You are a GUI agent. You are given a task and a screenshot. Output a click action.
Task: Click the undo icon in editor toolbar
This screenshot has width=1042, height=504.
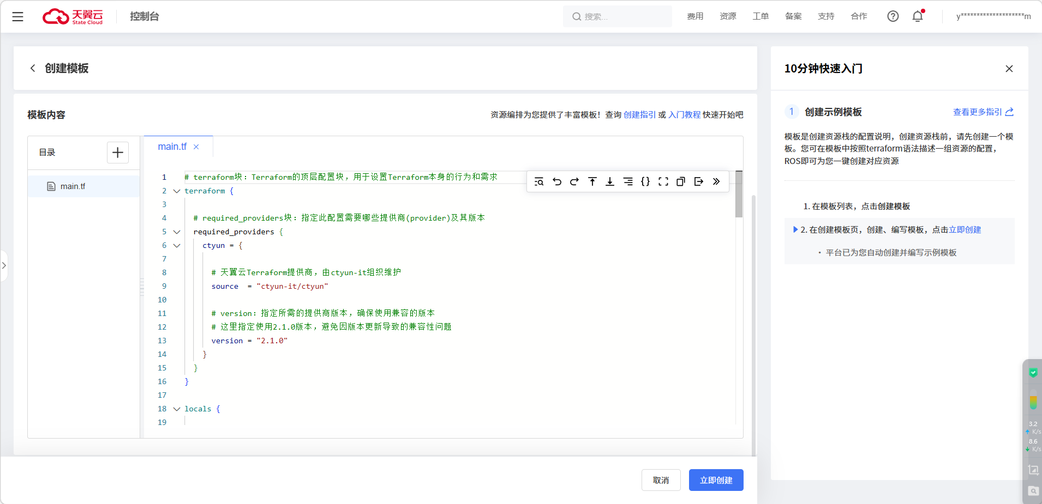click(x=556, y=181)
